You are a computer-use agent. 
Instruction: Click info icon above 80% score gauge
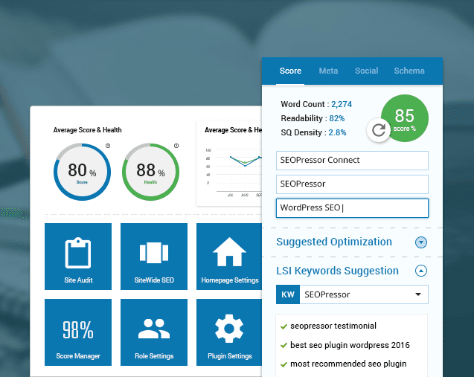(108, 146)
